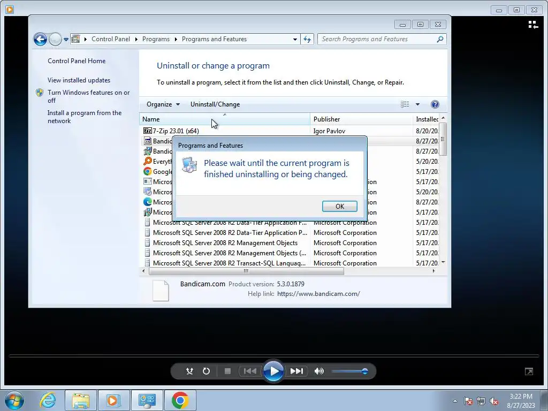The height and width of the screenshot is (411, 548).
Task: Open Control Panel Home link
Action: pyautogui.click(x=77, y=61)
